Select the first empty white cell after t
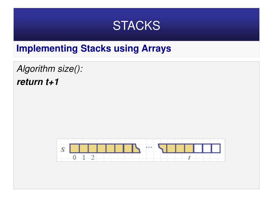Image resolution: width=273 pixels, height=205 pixels. [198, 148]
